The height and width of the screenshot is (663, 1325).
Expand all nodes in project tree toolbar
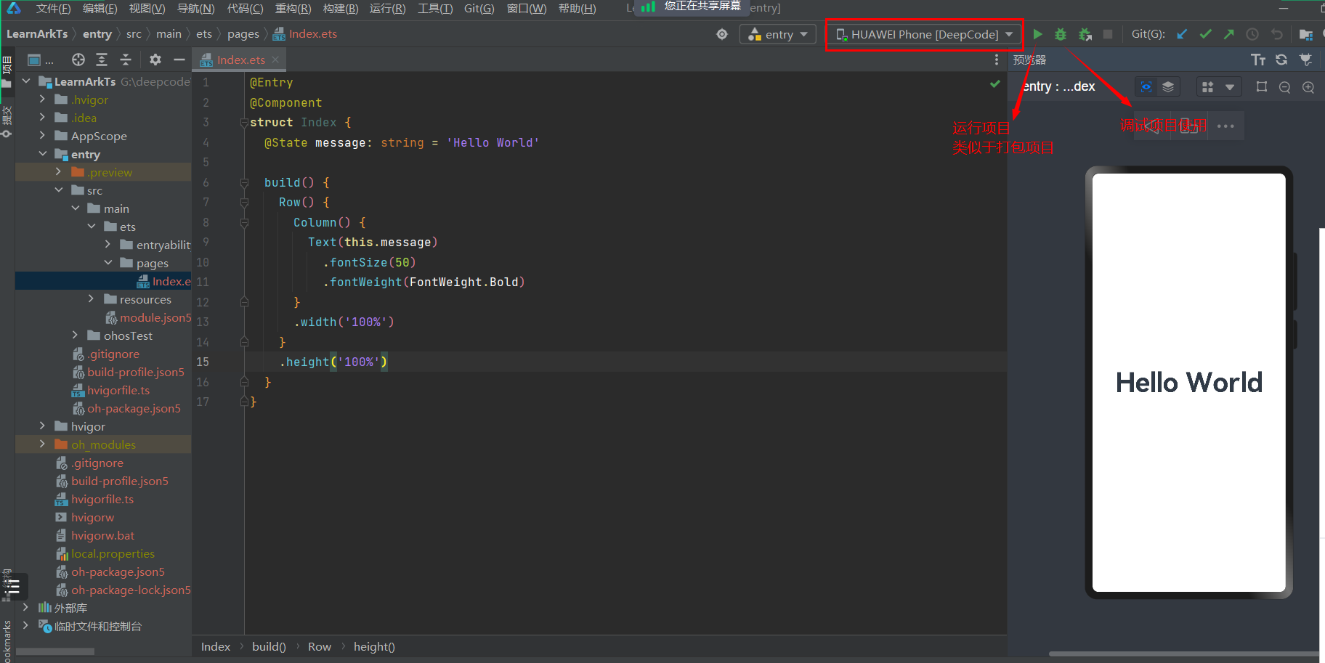(x=102, y=60)
